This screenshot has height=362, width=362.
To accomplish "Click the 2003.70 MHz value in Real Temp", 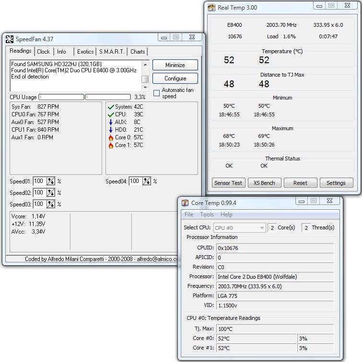I will (281, 25).
